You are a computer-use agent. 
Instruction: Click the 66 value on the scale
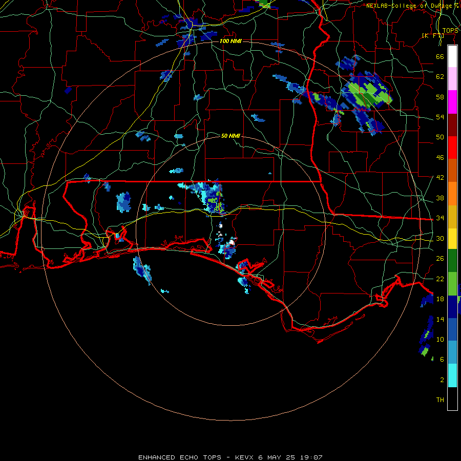tap(440, 56)
